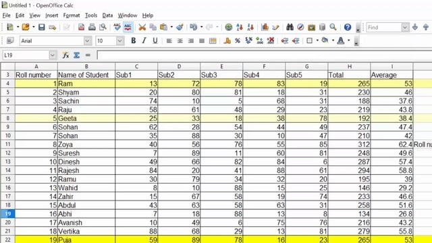This screenshot has height=243, width=432.
Task: Align cell text left
Action: (x=169, y=40)
